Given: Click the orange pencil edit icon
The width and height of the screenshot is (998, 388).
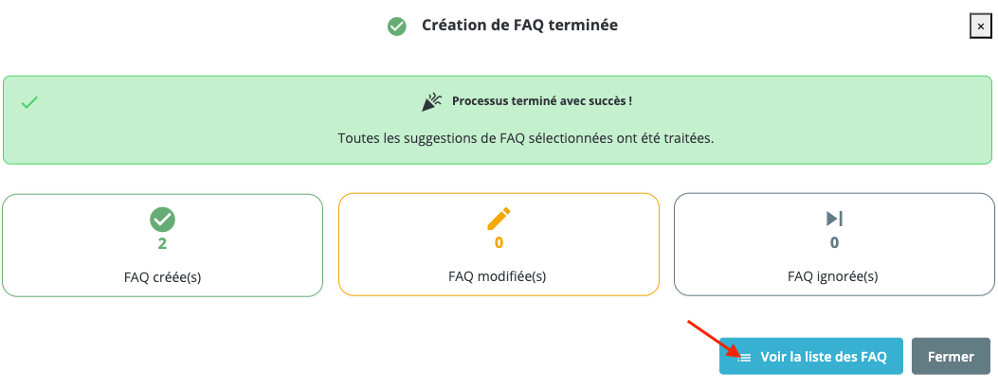Looking at the screenshot, I should pos(499,219).
